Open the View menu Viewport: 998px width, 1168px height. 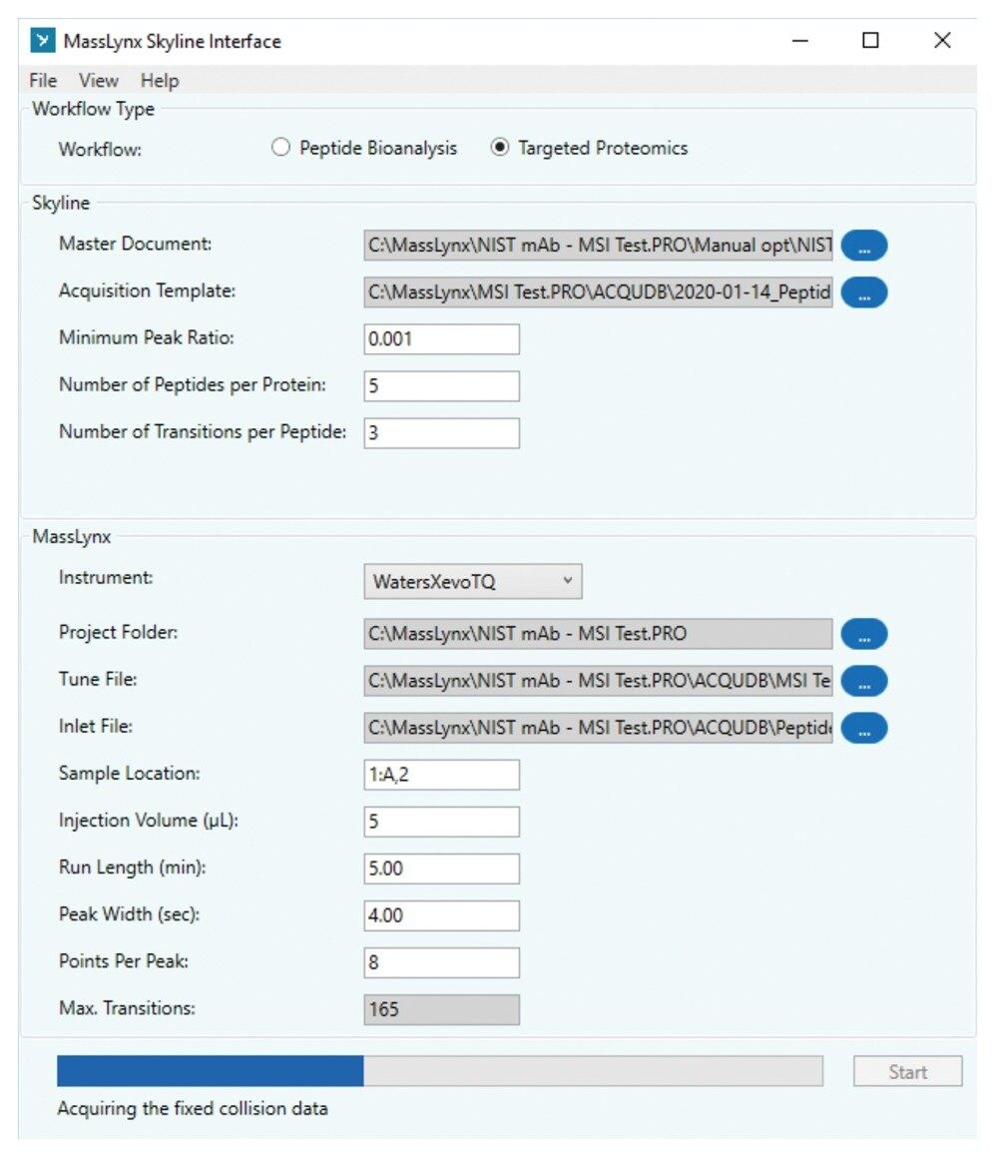(x=99, y=81)
